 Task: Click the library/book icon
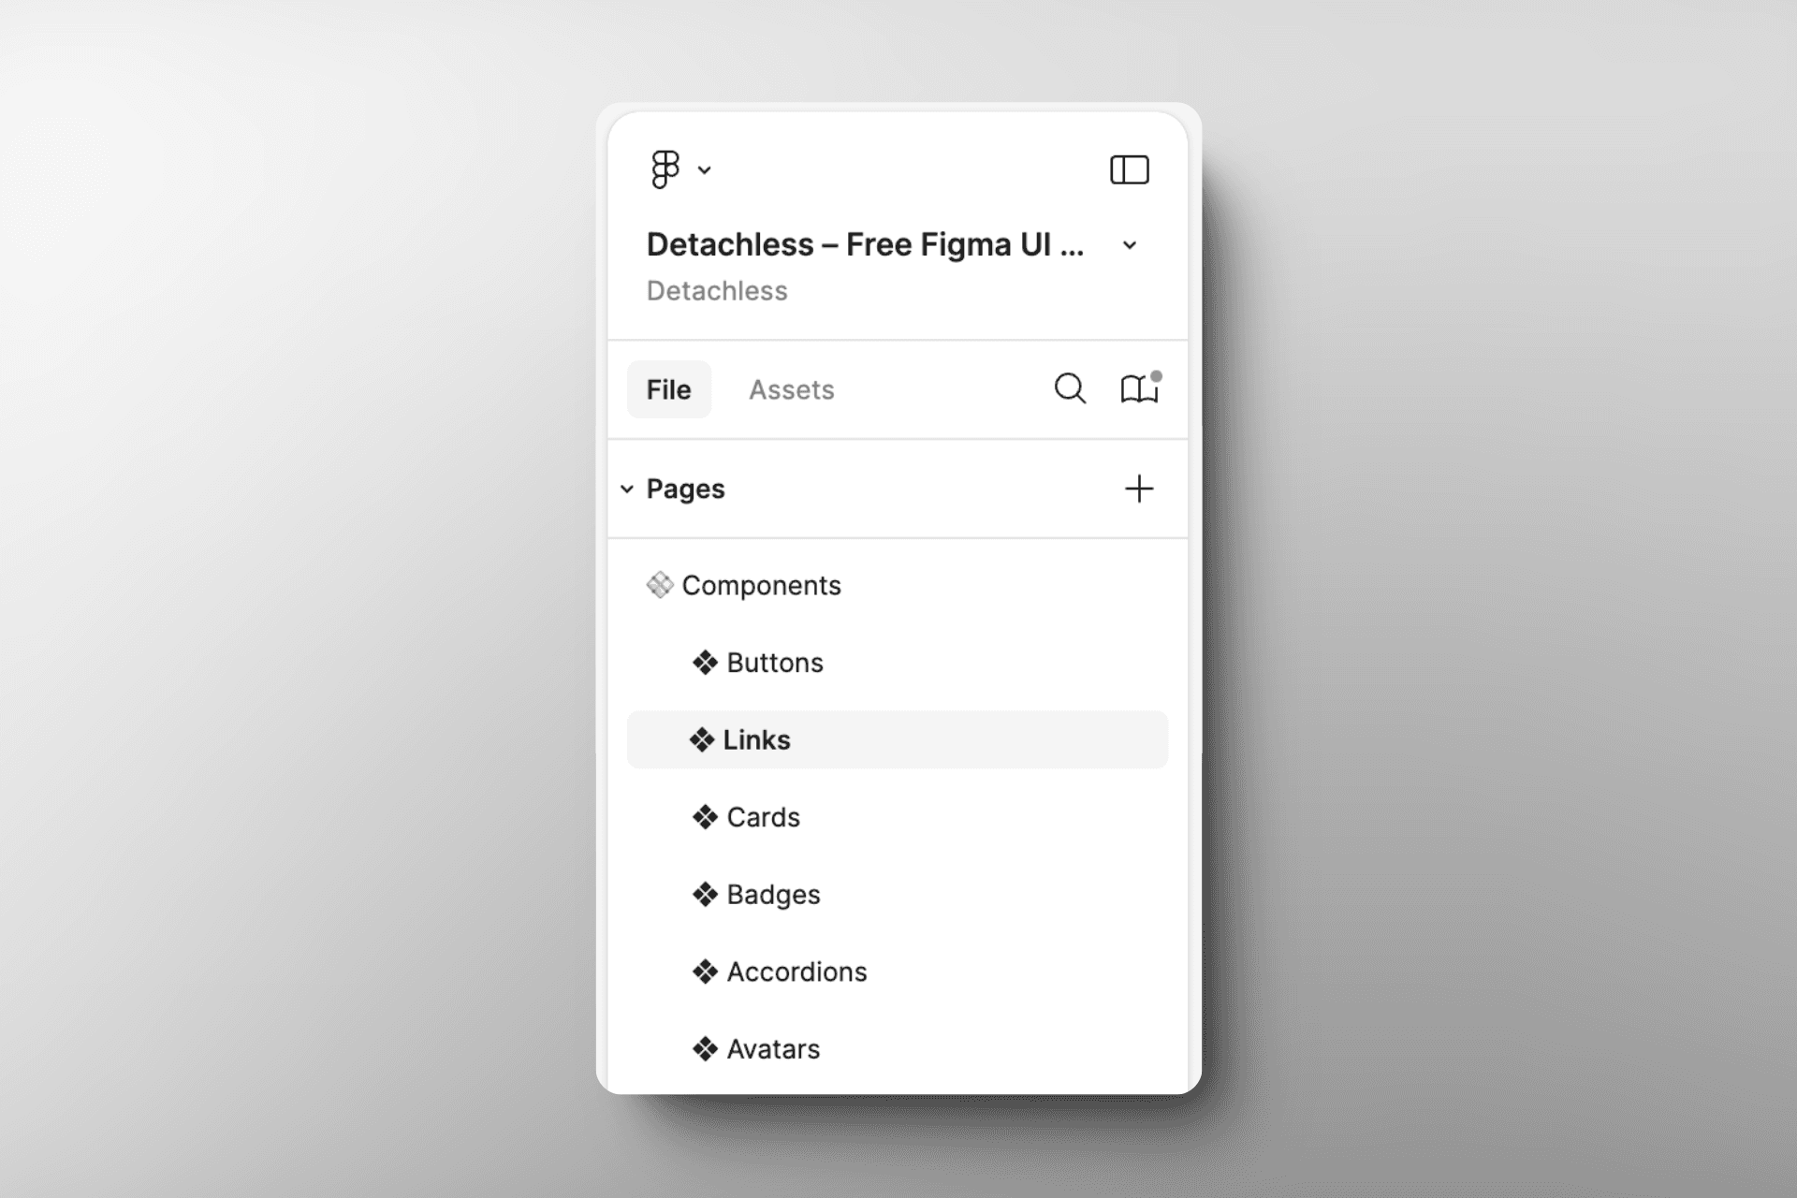[x=1139, y=389]
